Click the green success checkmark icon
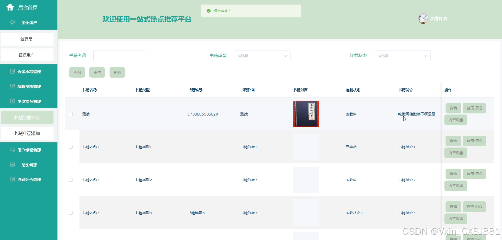This screenshot has height=240, width=502. tap(209, 11)
